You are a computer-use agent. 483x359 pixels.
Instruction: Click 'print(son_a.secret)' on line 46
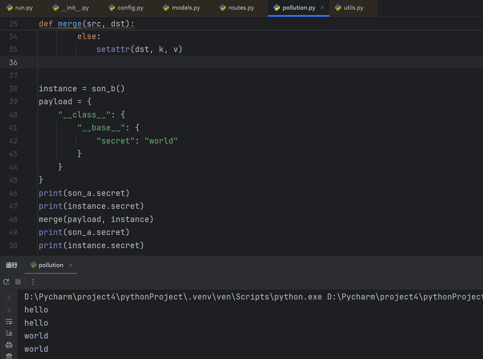coord(84,193)
